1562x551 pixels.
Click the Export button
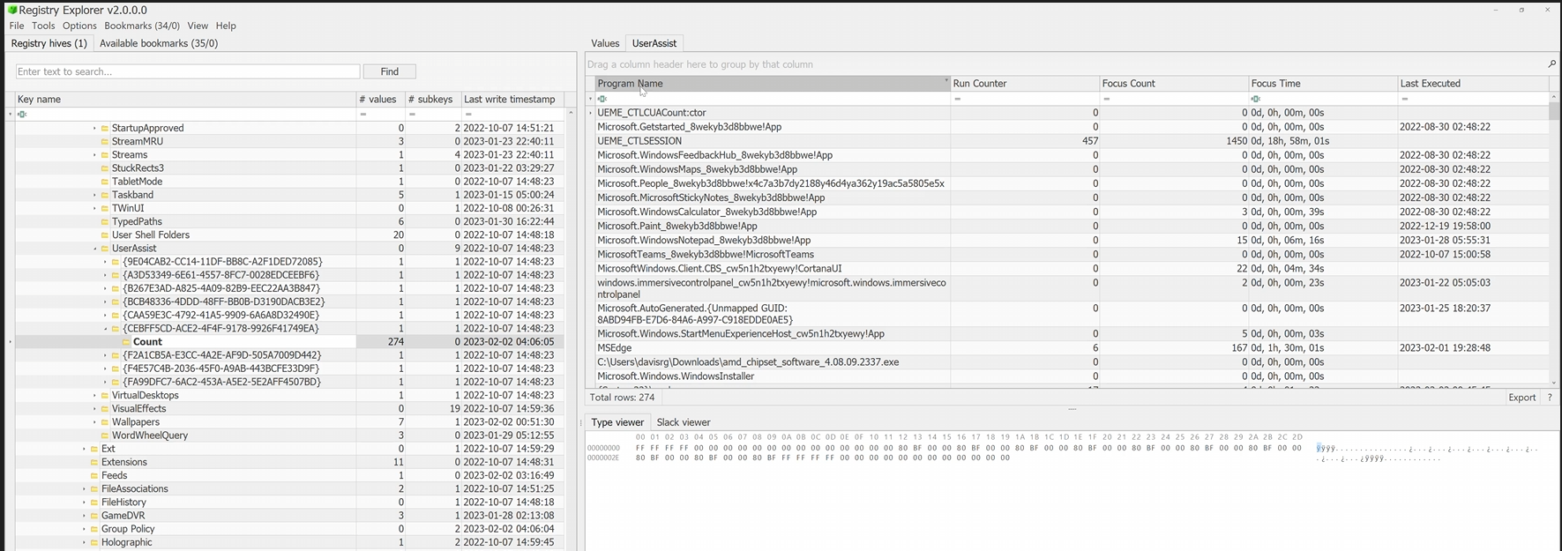pyautogui.click(x=1522, y=398)
